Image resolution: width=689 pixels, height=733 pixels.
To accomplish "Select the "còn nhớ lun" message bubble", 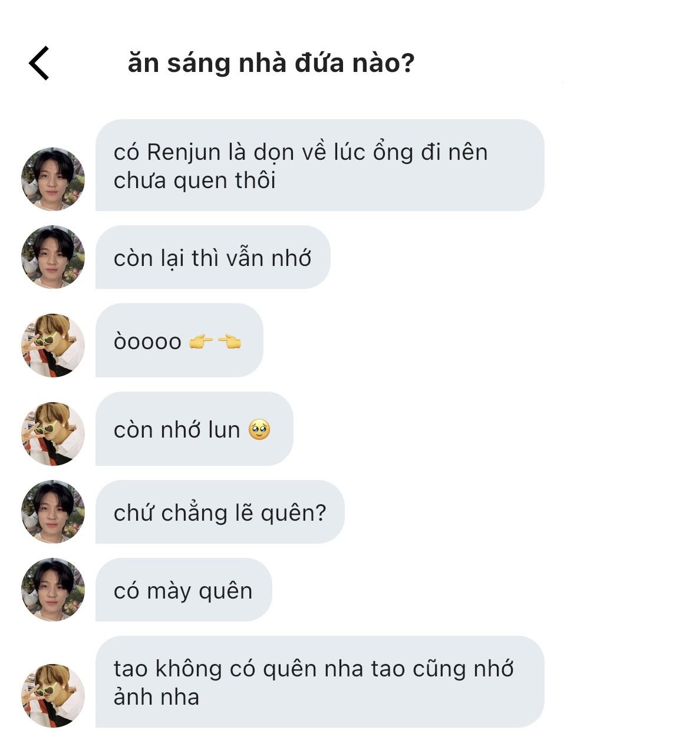I will click(x=194, y=429).
